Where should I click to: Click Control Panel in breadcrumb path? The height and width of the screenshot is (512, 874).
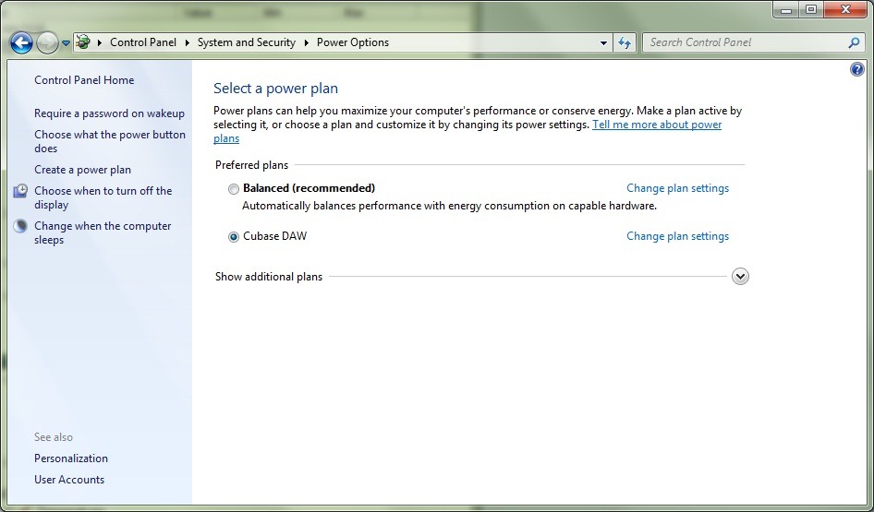tap(143, 42)
